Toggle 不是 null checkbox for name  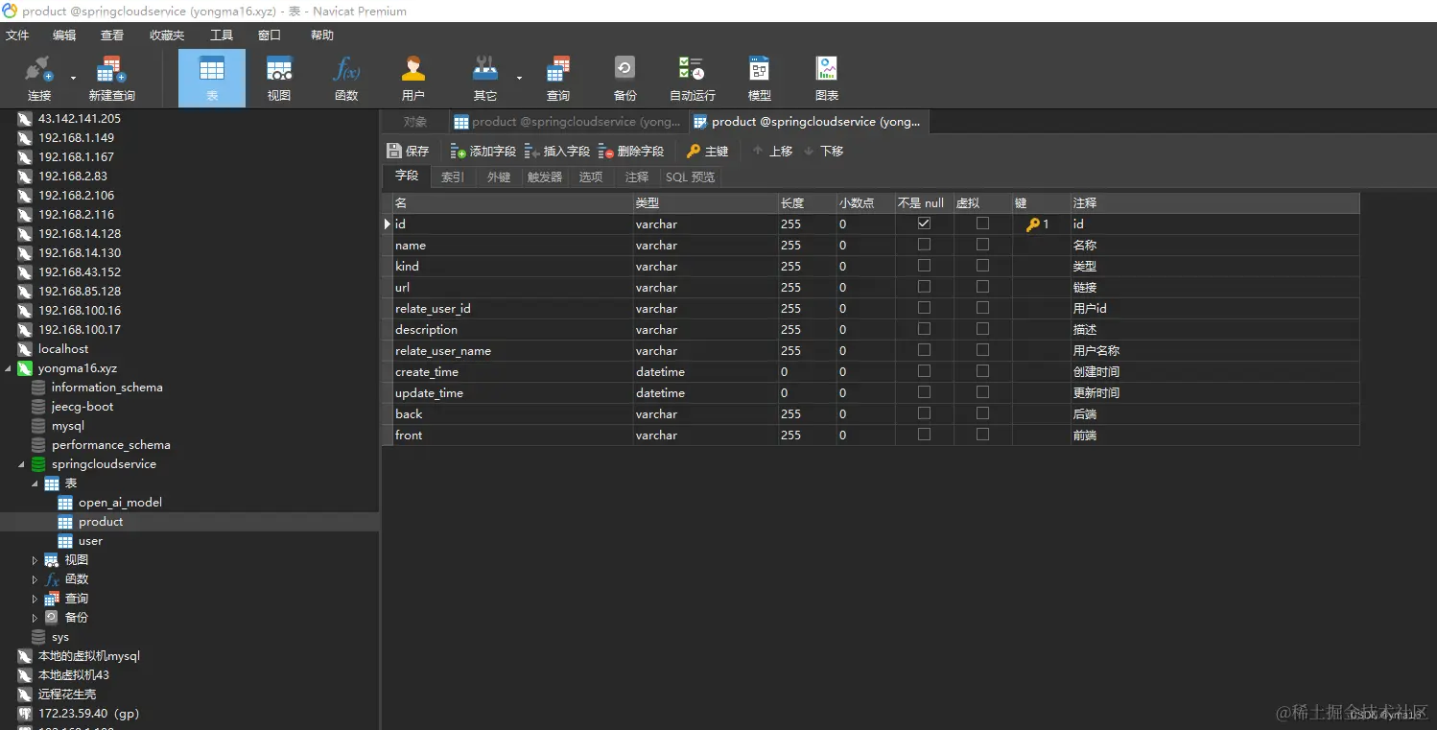coord(924,245)
